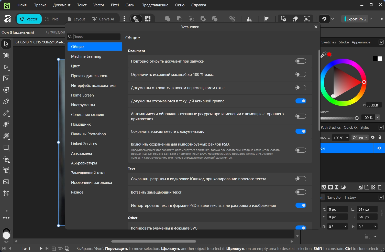385x252 pixels.
Task: Click the Поиск search field
Action: click(x=96, y=37)
